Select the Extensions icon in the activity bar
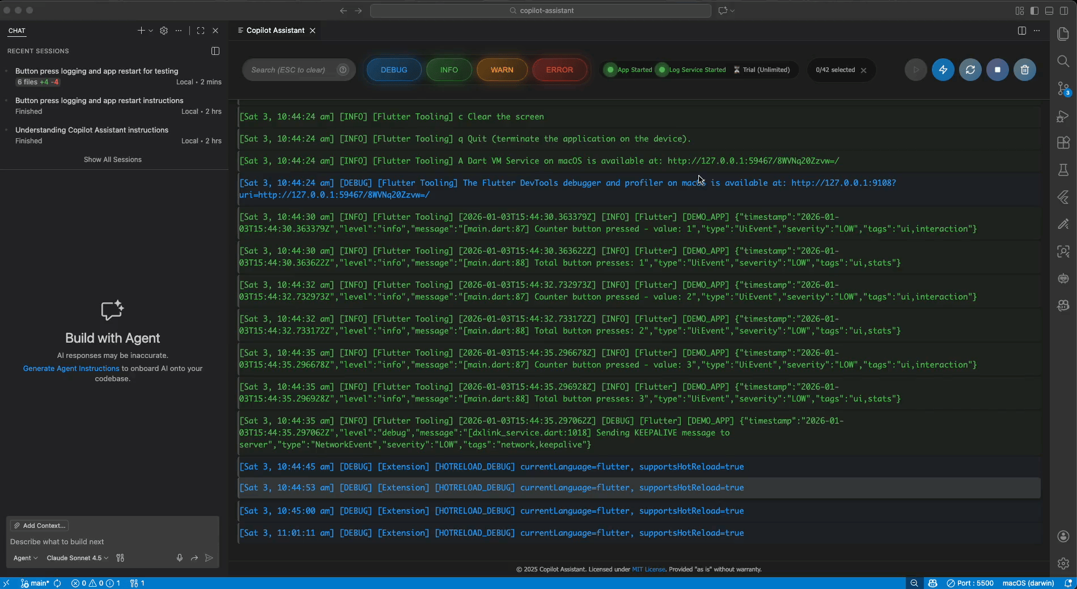1077x589 pixels. coord(1063,143)
